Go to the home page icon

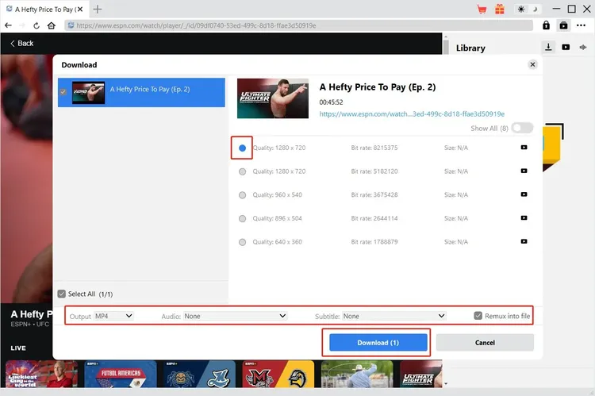coord(52,25)
